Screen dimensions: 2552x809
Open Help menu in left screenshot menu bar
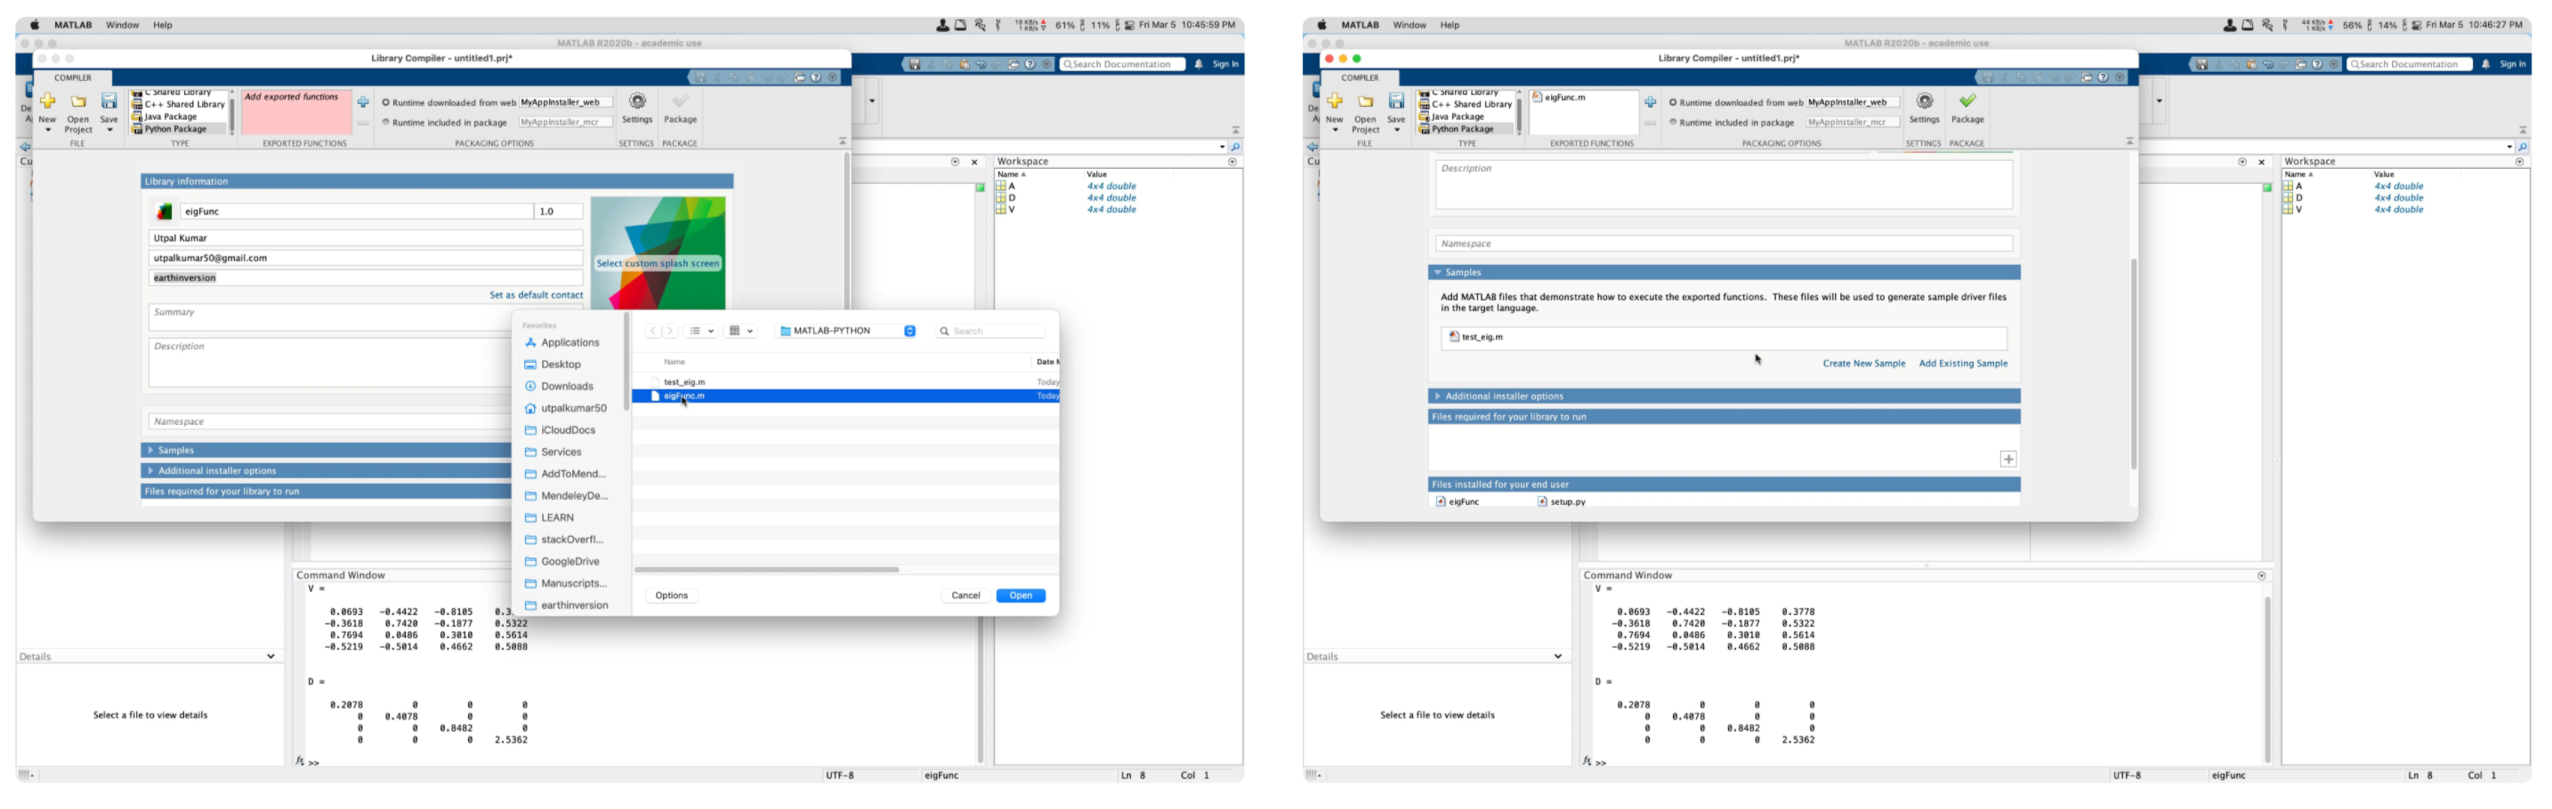(163, 25)
